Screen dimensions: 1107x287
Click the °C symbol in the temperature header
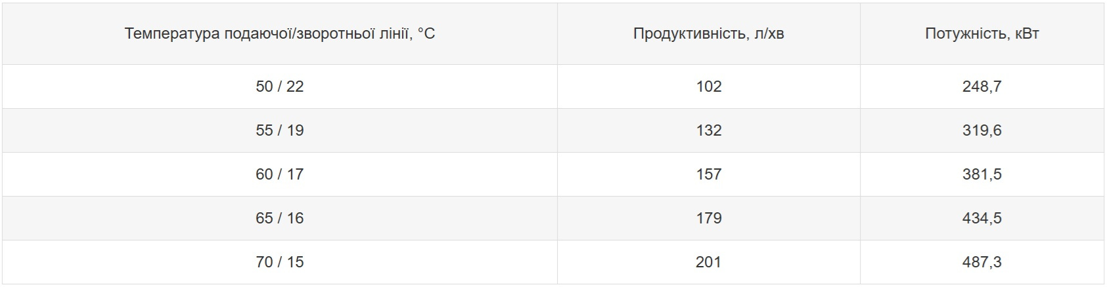426,33
